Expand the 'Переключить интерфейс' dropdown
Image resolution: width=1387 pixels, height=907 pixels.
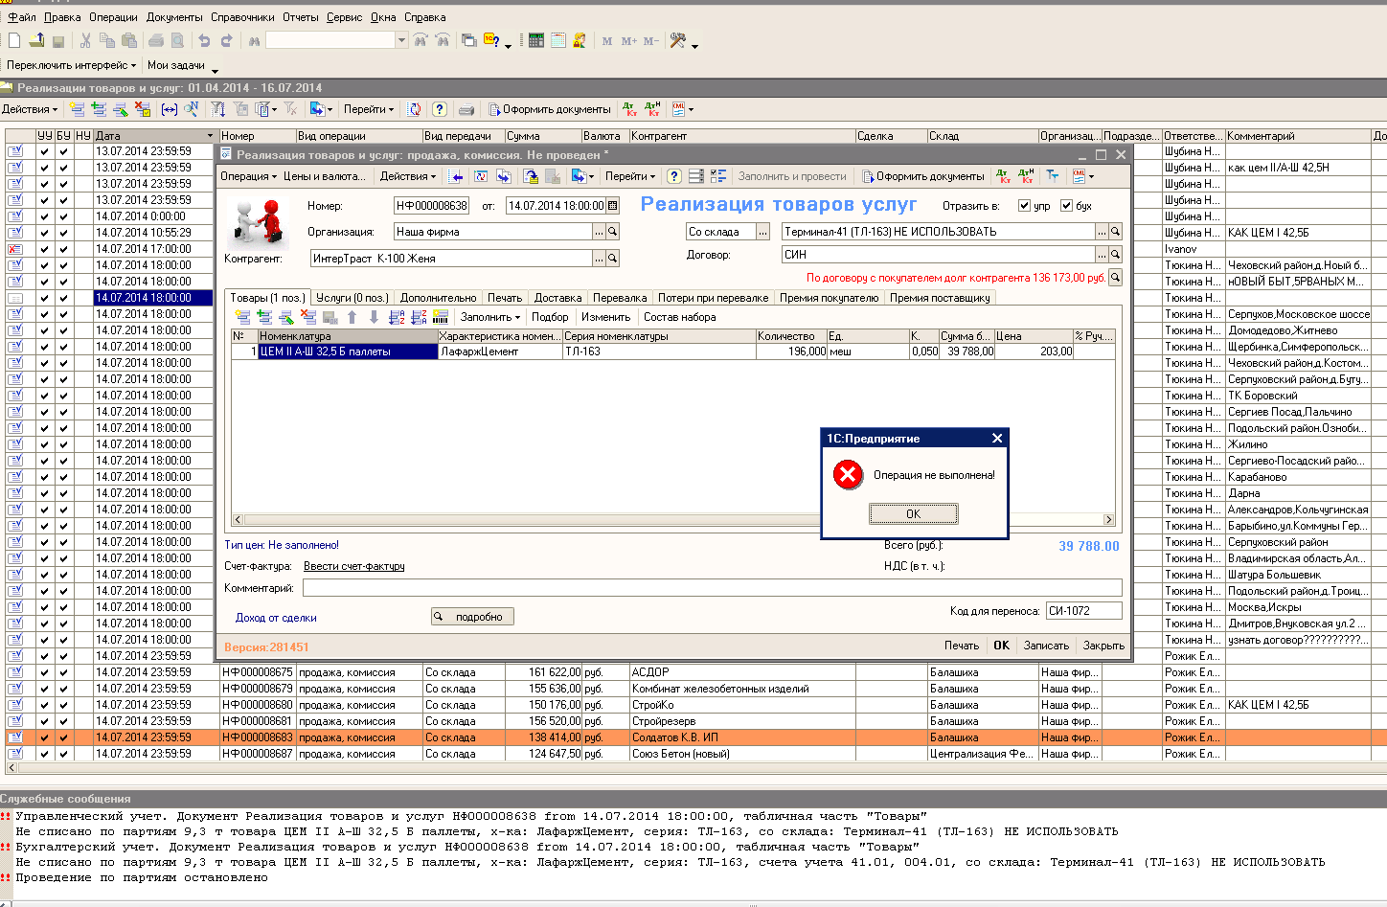click(71, 65)
